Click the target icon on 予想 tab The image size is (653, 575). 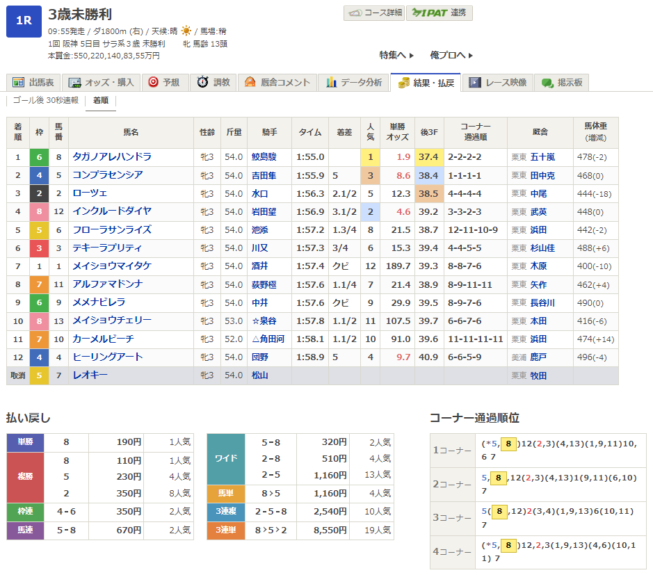(x=153, y=83)
